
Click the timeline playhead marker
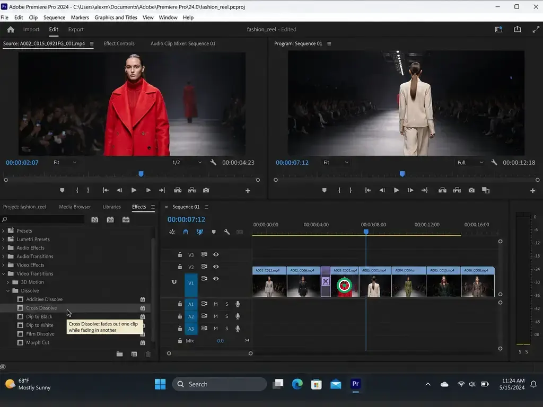click(366, 232)
